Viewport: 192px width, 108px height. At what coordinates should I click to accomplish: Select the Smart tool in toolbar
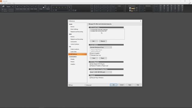click(x=17, y=7)
